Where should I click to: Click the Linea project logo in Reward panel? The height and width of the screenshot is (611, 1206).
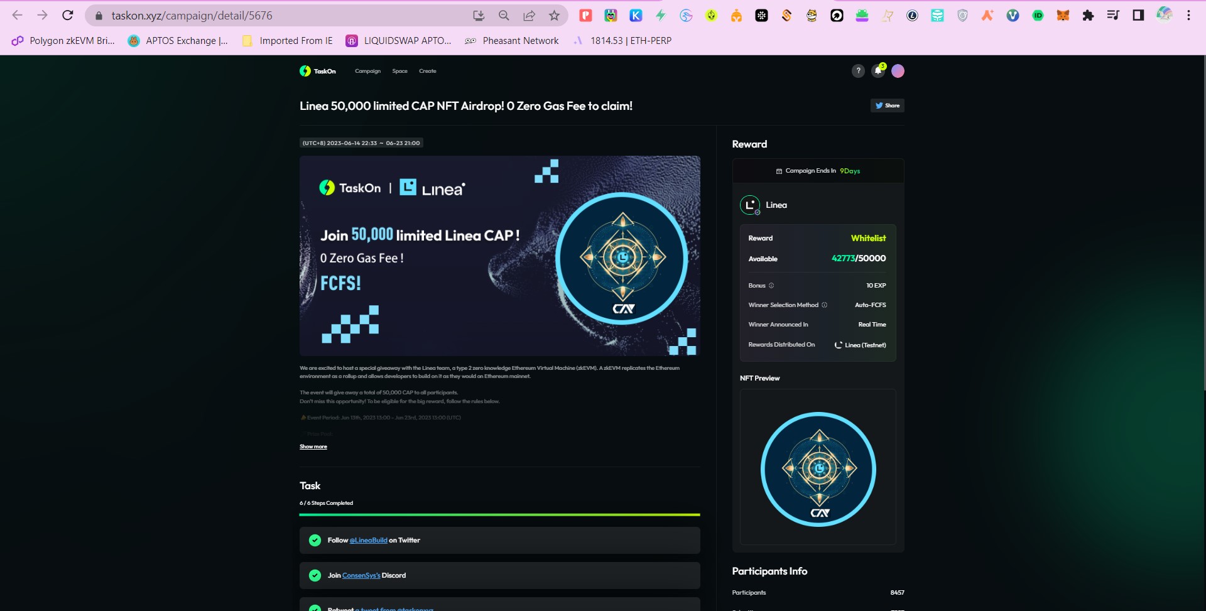[750, 205]
